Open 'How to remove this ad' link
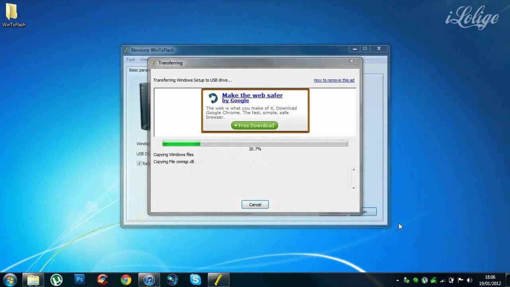Screen dimensions: 510x287 click(x=334, y=80)
